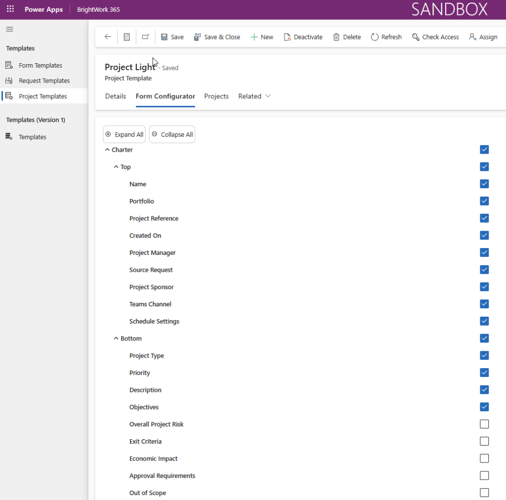This screenshot has height=500, width=506.
Task: Enable the Overall Project Risk checkbox
Action: click(x=484, y=424)
